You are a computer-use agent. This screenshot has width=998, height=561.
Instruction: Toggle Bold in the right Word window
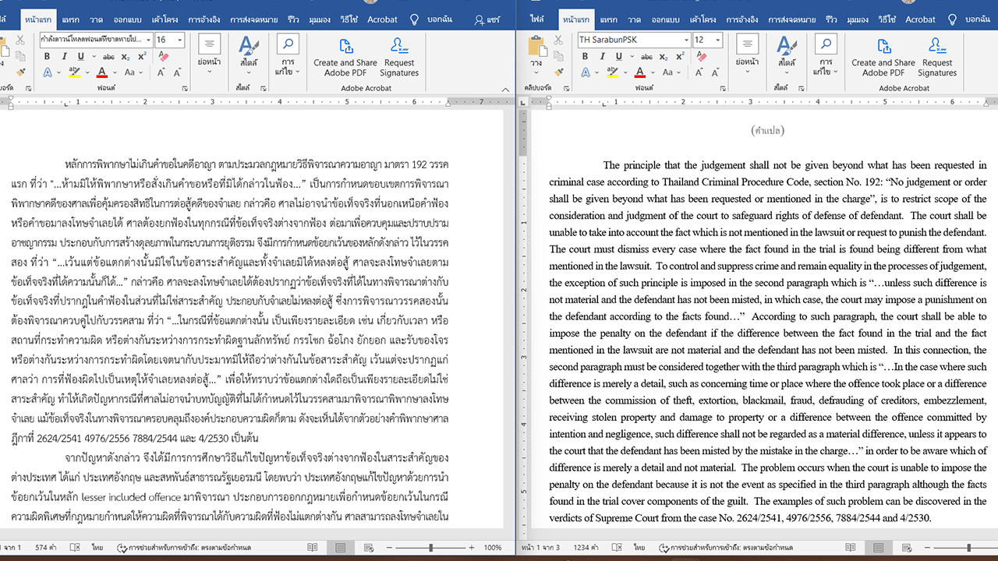pos(585,56)
